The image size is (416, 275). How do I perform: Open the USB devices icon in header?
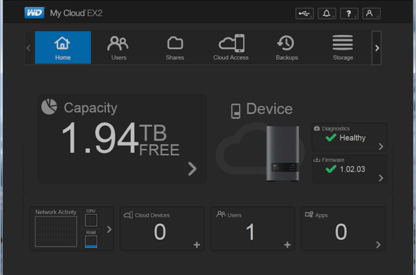click(305, 13)
